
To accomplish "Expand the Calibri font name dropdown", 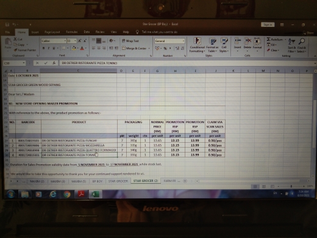I will 65,41.
